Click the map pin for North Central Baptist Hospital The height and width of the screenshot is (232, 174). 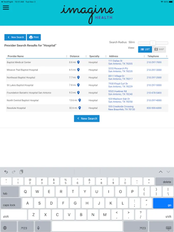pos(80,100)
